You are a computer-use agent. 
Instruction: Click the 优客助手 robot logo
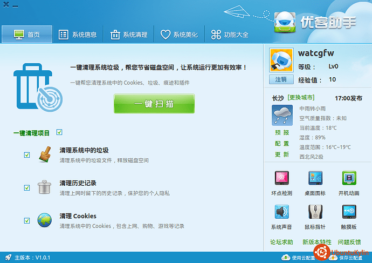click(x=285, y=22)
